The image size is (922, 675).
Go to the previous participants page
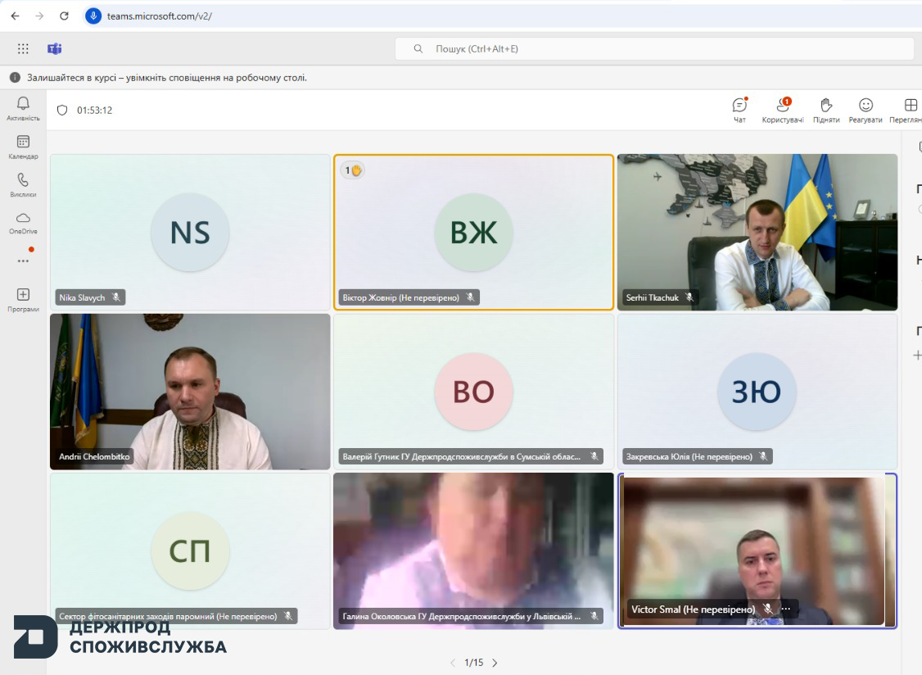[452, 663]
